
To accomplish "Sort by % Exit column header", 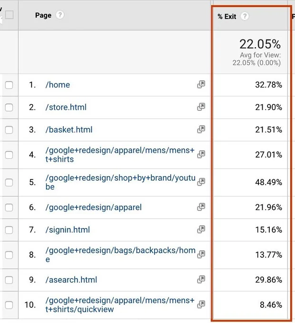I will coord(227,16).
